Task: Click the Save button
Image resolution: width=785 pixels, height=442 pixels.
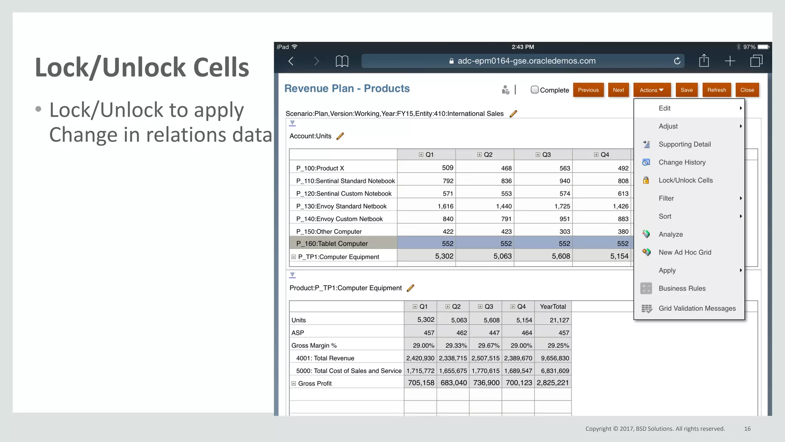Action: [x=686, y=90]
